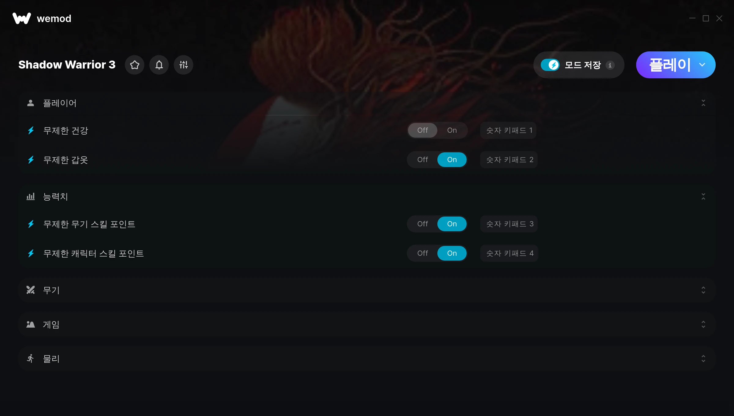Favorite Shadow Warrior 3 with star icon
The width and height of the screenshot is (734, 416).
[135, 65]
